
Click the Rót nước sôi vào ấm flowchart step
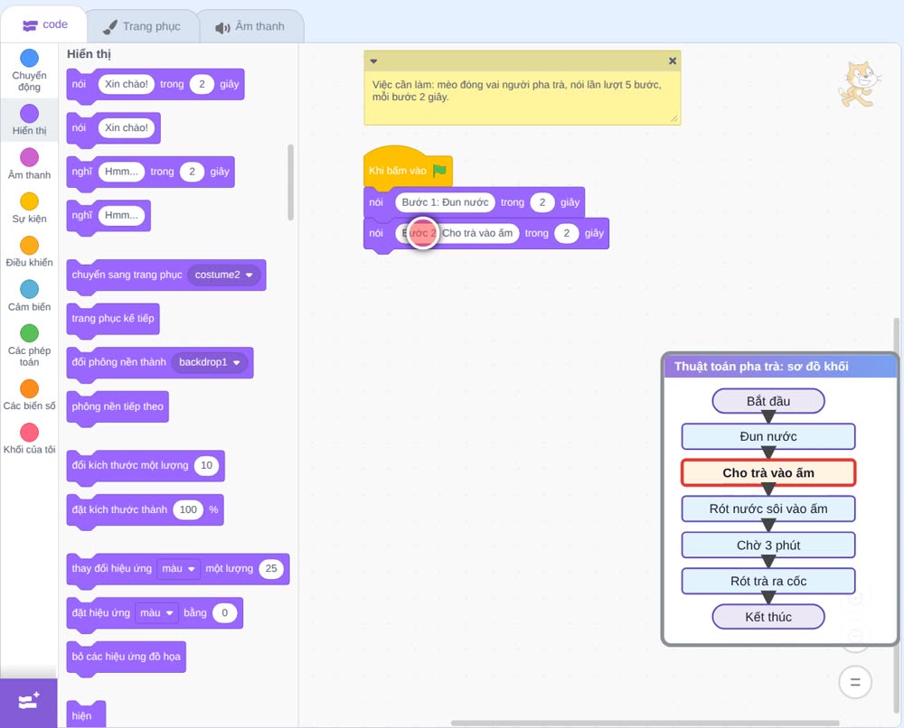pyautogui.click(x=768, y=509)
